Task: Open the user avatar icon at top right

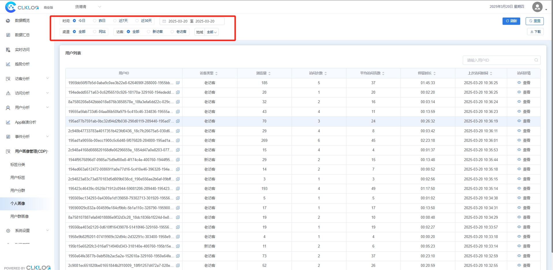Action: (537, 7)
